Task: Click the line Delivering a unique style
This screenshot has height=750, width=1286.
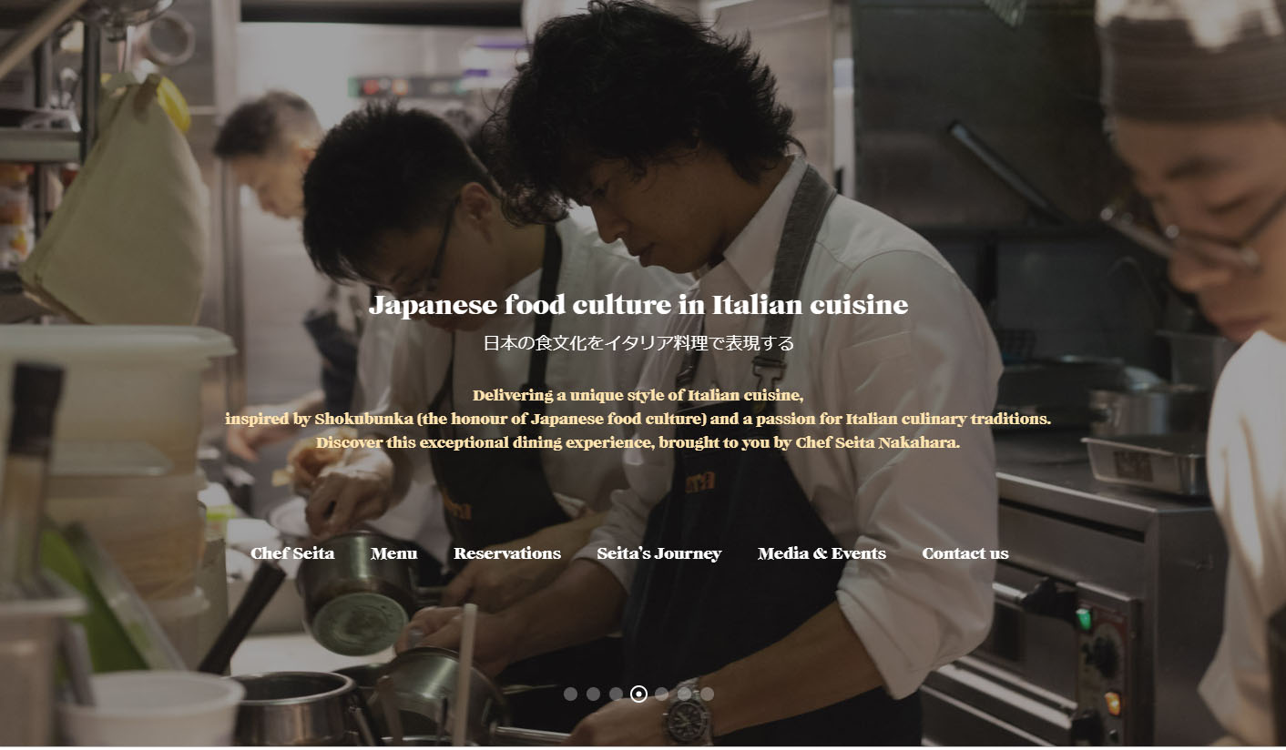Action: click(638, 396)
